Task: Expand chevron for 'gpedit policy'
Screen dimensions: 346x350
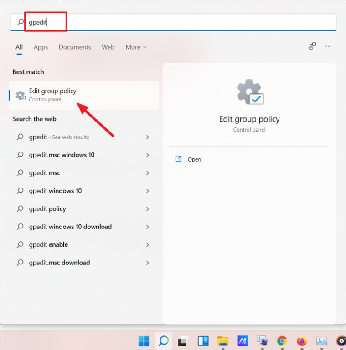Action: coord(148,209)
